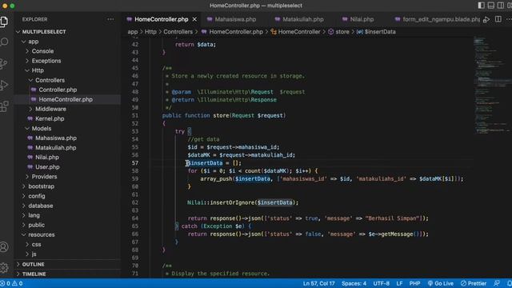Viewport: 512px width, 288px height.
Task: Switch to the form_edit_ngampu.blade.php tab
Action: coord(437,19)
